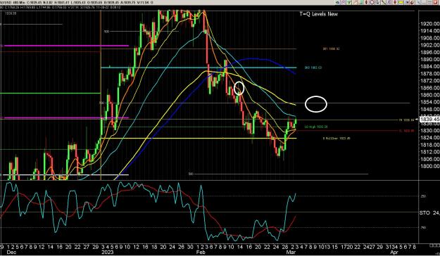Click the Feb month label on time axis
The image size is (440, 256).
201,252
